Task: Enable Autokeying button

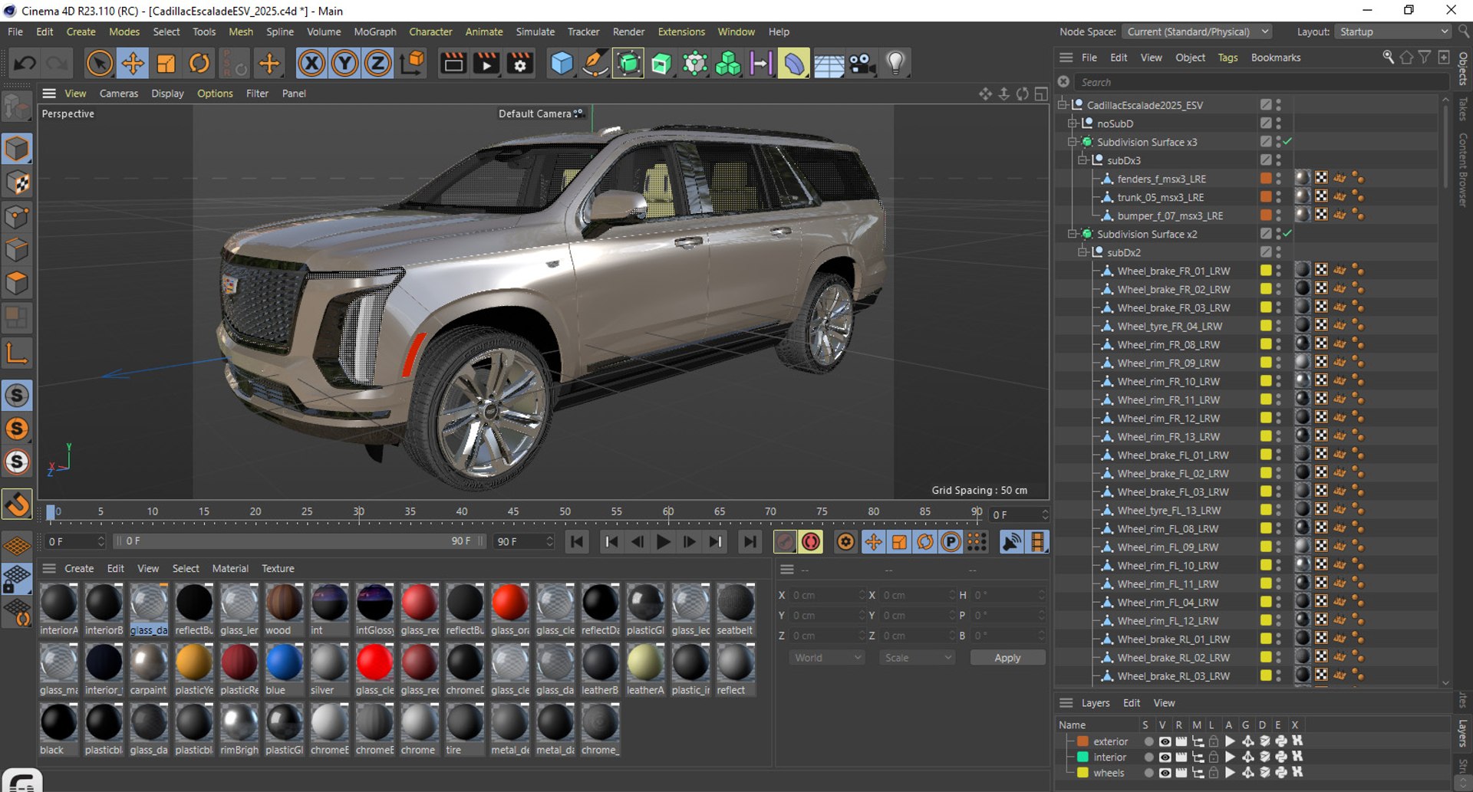Action: [x=811, y=542]
